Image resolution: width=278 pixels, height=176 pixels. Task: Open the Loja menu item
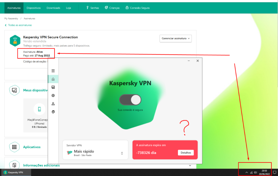click(x=68, y=8)
